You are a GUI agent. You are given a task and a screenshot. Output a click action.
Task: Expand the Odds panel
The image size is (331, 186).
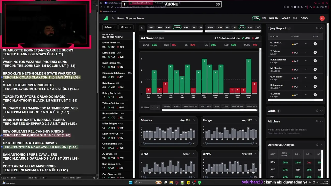click(x=321, y=111)
